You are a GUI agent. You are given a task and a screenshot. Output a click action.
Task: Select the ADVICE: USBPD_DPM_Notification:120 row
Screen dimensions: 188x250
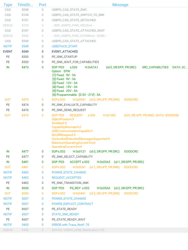pyautogui.click(x=94, y=230)
